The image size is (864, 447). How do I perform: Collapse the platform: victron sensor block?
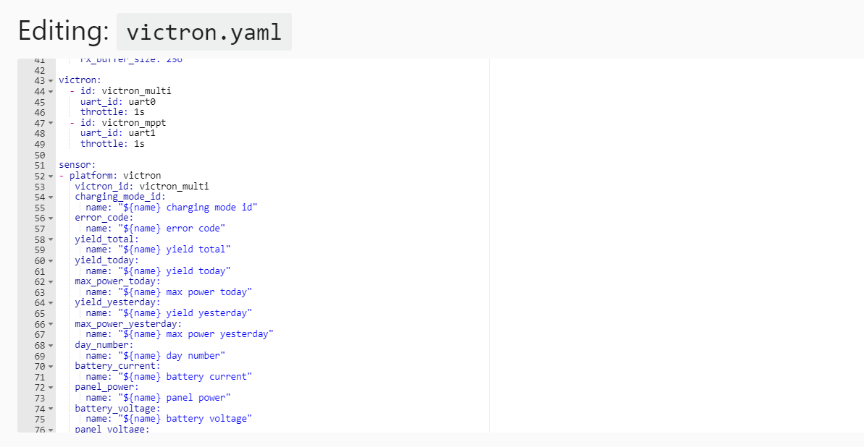(51, 176)
